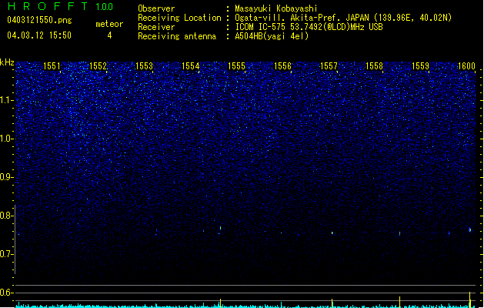Click the 1556 time axis label
484x308 pixels.
click(x=282, y=65)
